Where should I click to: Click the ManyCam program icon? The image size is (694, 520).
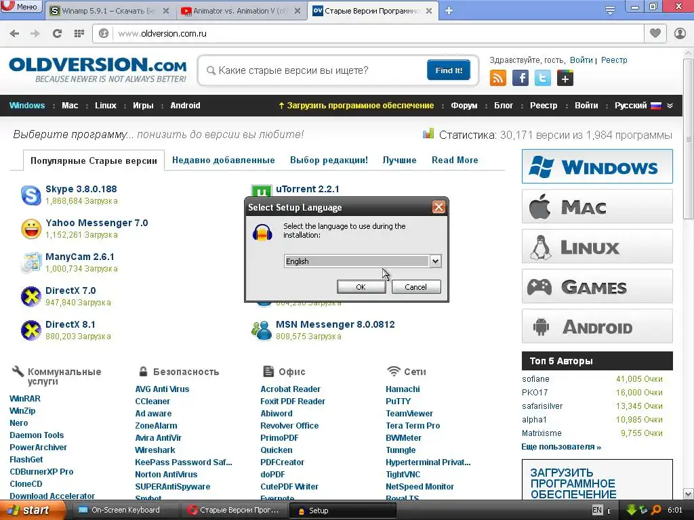tap(31, 263)
